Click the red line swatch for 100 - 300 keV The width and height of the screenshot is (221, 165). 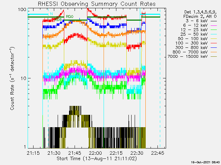tap(214, 43)
